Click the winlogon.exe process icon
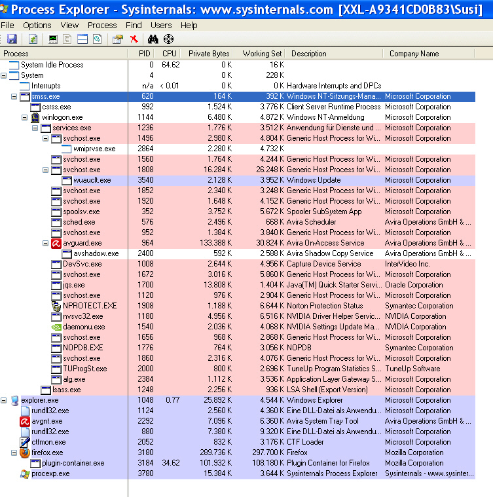 (35, 117)
